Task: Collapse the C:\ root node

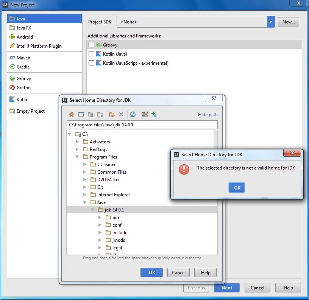Action: 70,134
